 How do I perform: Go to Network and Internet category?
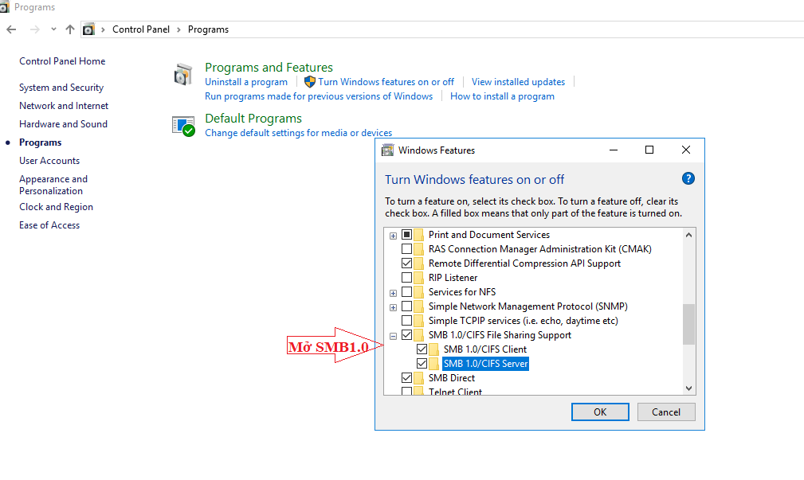[x=64, y=106]
